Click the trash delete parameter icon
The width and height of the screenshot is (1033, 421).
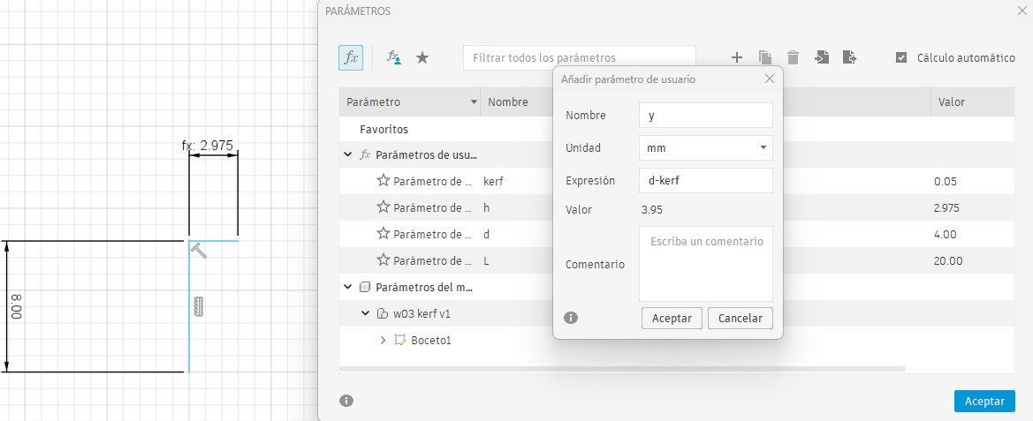point(794,57)
